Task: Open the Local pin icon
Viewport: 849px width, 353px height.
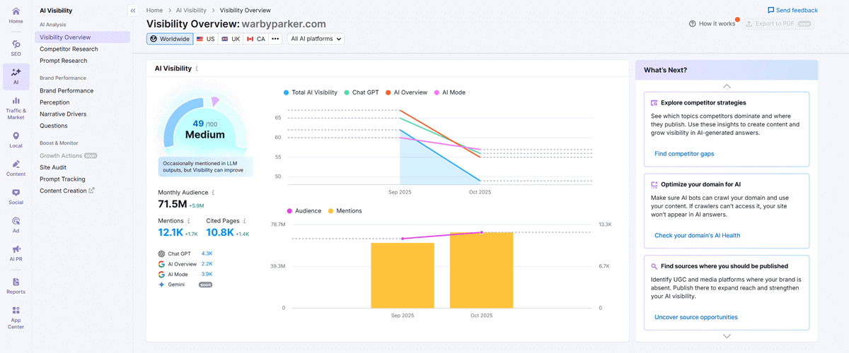Action: 16,136
